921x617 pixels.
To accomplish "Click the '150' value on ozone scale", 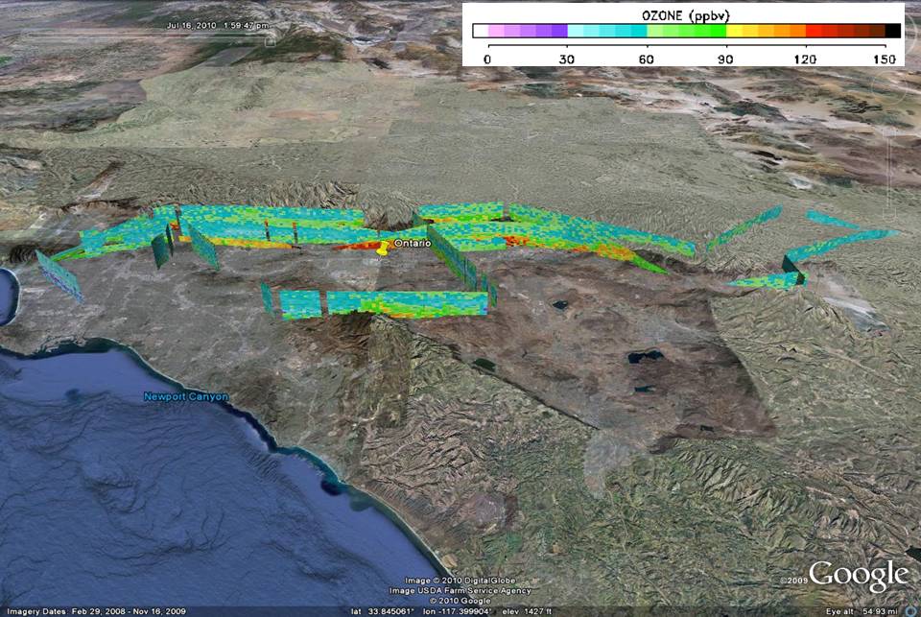I will coord(884,59).
